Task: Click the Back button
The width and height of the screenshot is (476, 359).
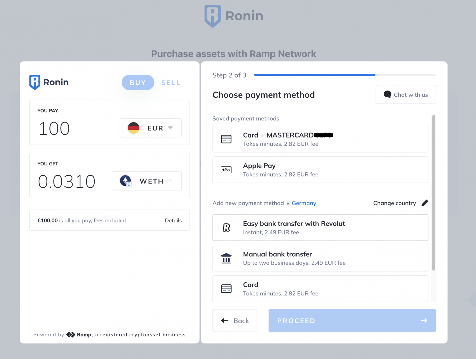Action: click(x=235, y=321)
